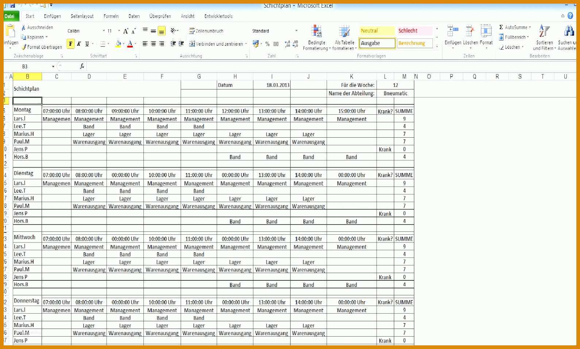Align text to vertical middle
The height and width of the screenshot is (349, 580).
pyautogui.click(x=153, y=31)
